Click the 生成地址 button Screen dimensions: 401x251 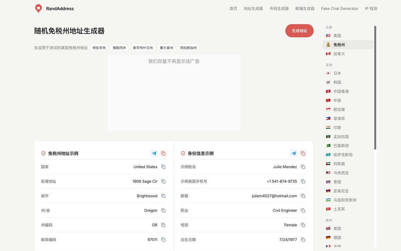299,30
